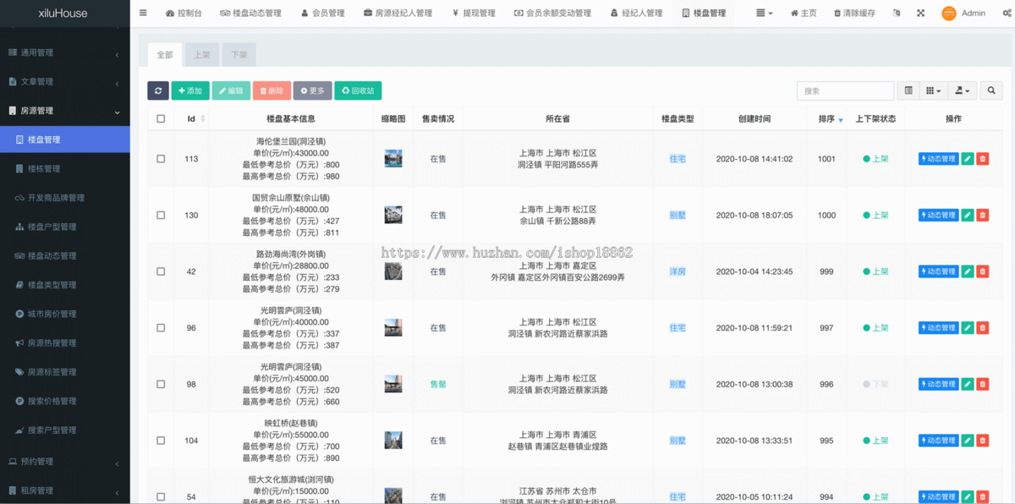Click the refresh table icon
This screenshot has height=504, width=1015.
[x=158, y=90]
